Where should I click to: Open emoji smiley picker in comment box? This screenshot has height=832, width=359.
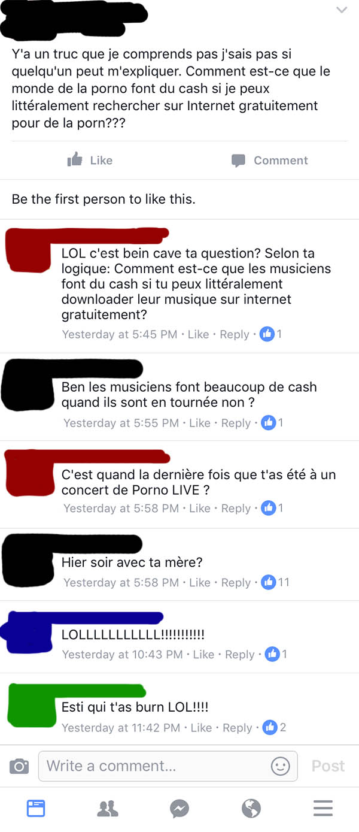point(280,766)
